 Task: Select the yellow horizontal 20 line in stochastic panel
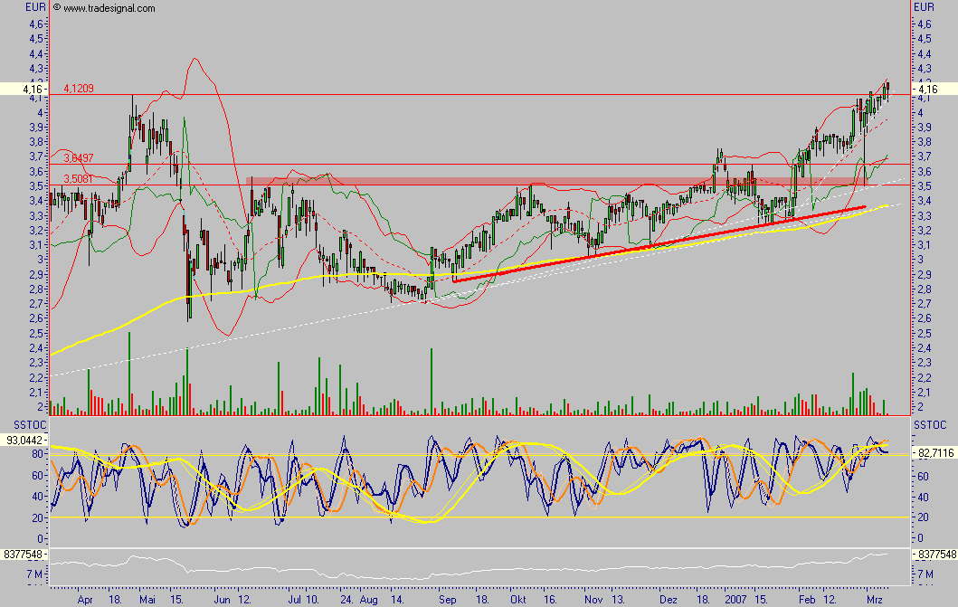[479, 517]
